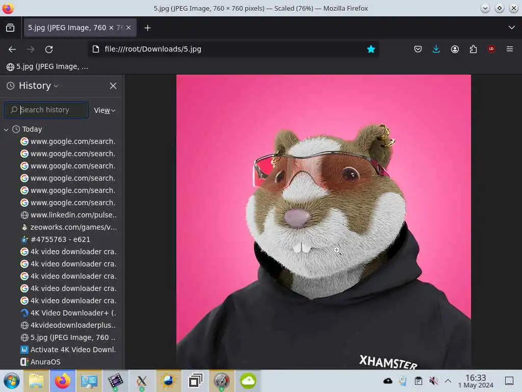This screenshot has width=522, height=392.
Task: Reload the current page
Action: (49, 50)
